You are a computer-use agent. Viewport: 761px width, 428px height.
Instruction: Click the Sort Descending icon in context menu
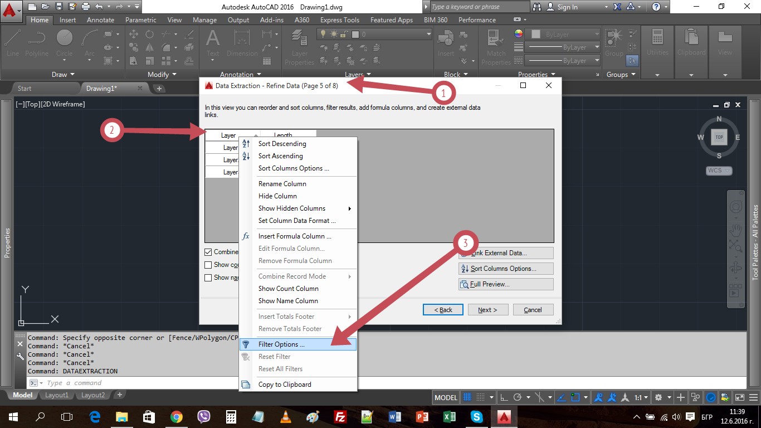click(246, 144)
